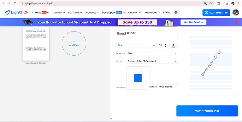Click the Chrome extension icon beside Pricing
Screen dimensions: 242x122
[x=176, y=13]
